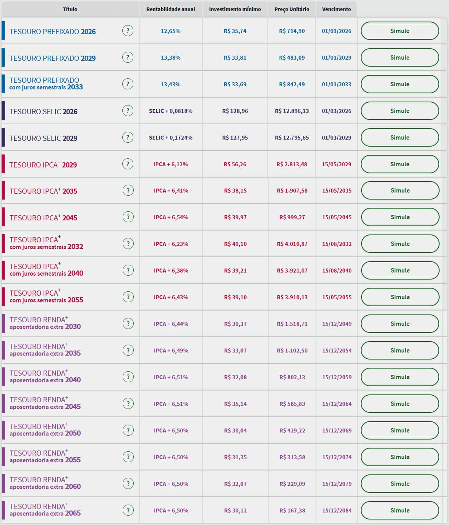This screenshot has width=449, height=525.
Task: Simulate IPCA+ com juros semestrais 2055
Action: click(x=400, y=297)
